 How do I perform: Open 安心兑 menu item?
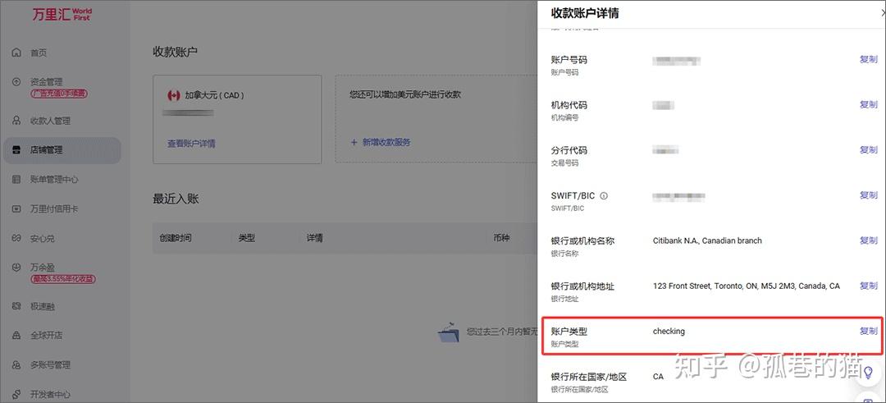pos(43,238)
